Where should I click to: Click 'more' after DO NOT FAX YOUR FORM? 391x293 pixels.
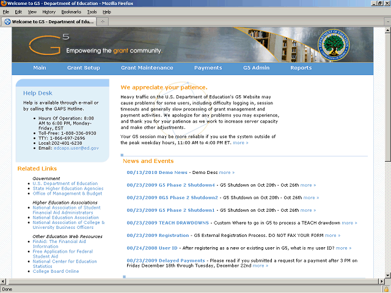[332, 236]
